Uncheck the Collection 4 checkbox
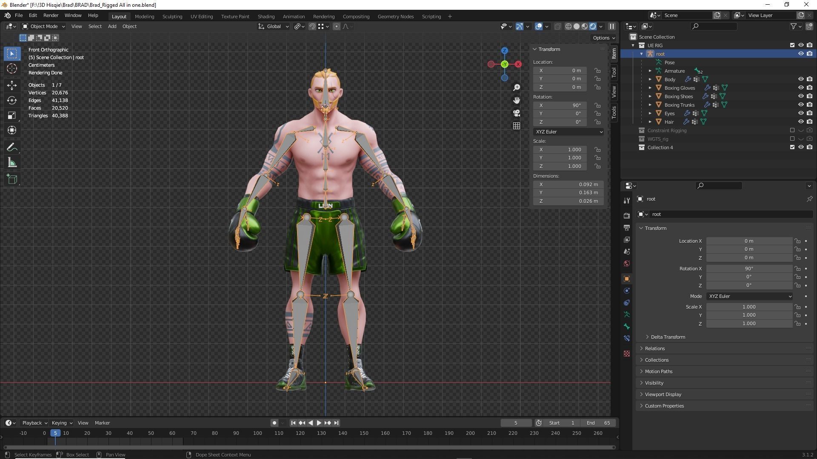Image resolution: width=817 pixels, height=459 pixels. pyautogui.click(x=792, y=147)
